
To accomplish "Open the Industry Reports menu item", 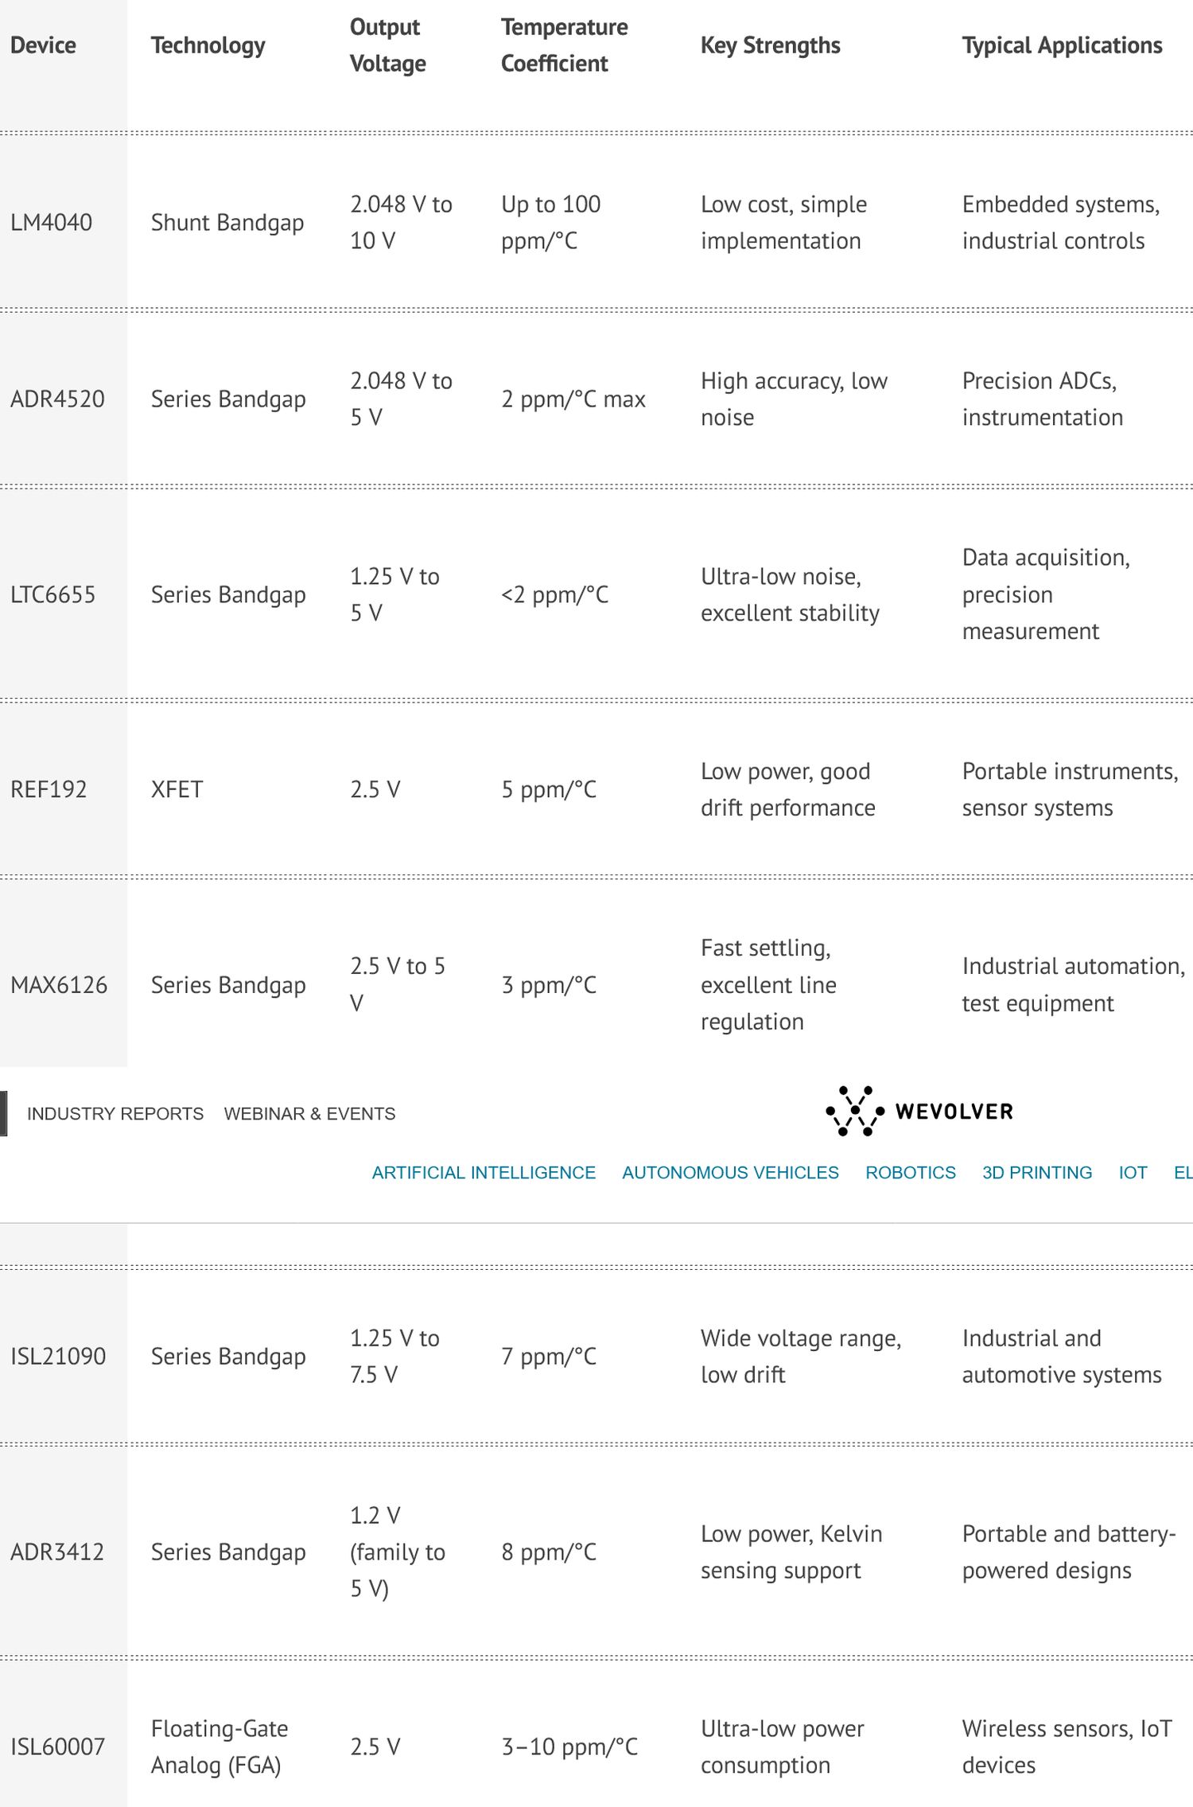I will 115,1114.
